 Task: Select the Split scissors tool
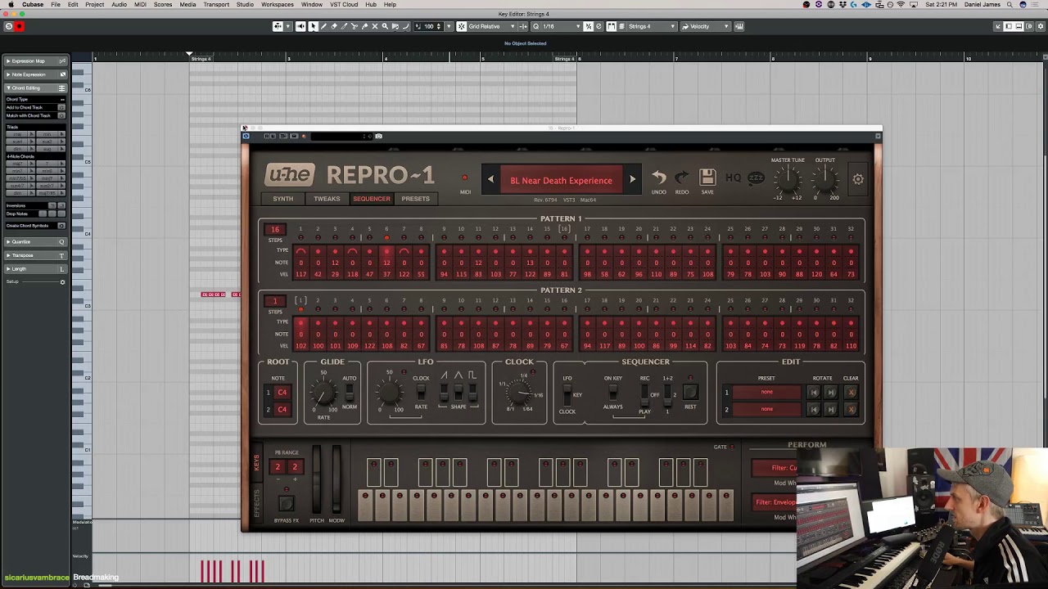pyautogui.click(x=355, y=26)
